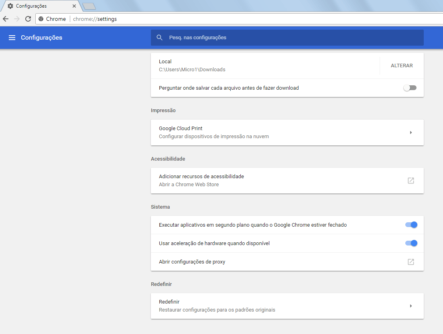
Task: Click the Sistema section heading
Action: (x=160, y=207)
